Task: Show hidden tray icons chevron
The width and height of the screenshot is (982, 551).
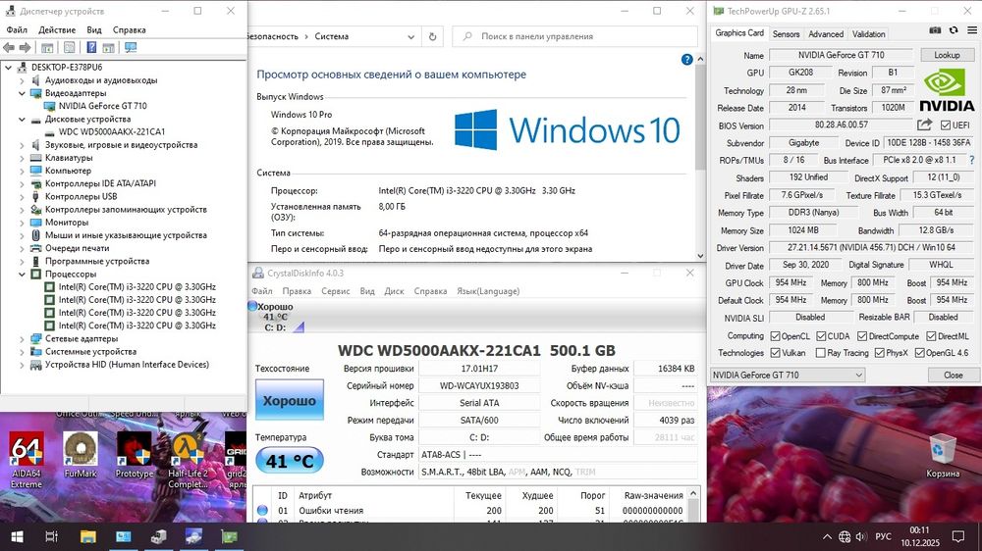Action: click(827, 536)
